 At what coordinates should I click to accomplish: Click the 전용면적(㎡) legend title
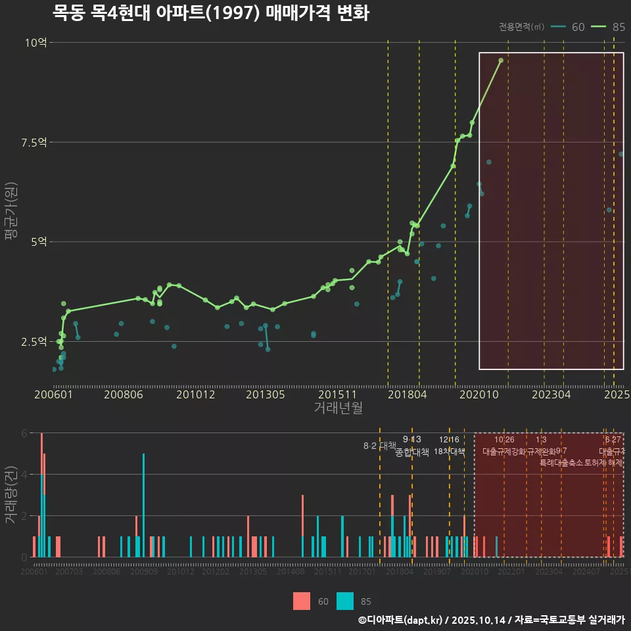521,27
